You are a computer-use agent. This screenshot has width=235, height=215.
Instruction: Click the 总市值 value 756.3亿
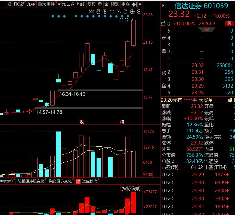point(194,155)
